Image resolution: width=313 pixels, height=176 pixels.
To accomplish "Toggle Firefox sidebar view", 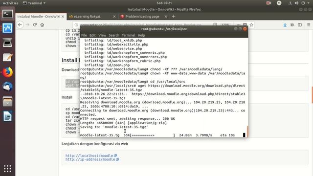I will [300, 25].
